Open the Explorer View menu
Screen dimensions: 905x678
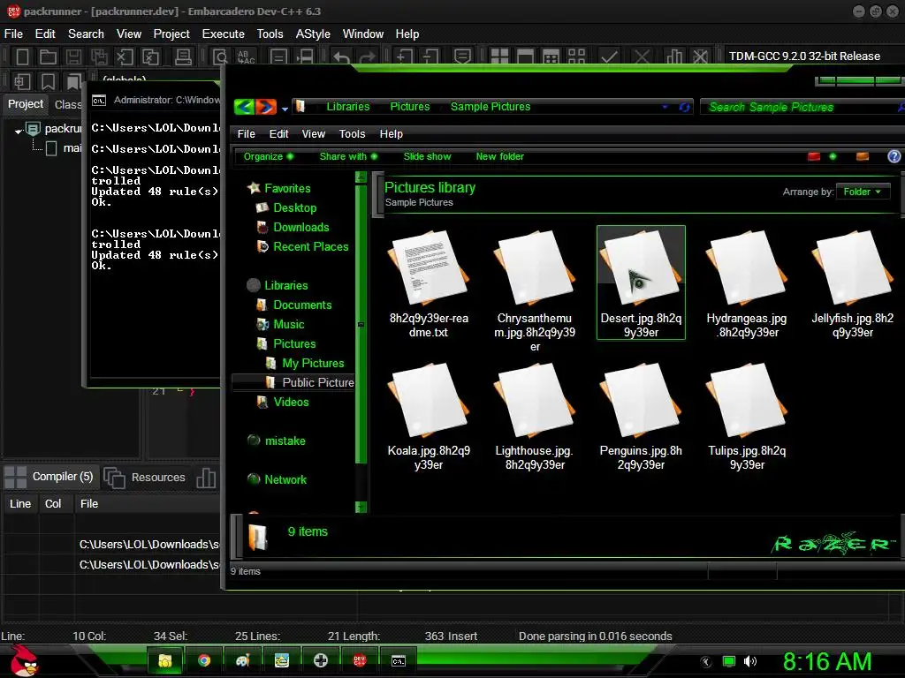(x=314, y=134)
